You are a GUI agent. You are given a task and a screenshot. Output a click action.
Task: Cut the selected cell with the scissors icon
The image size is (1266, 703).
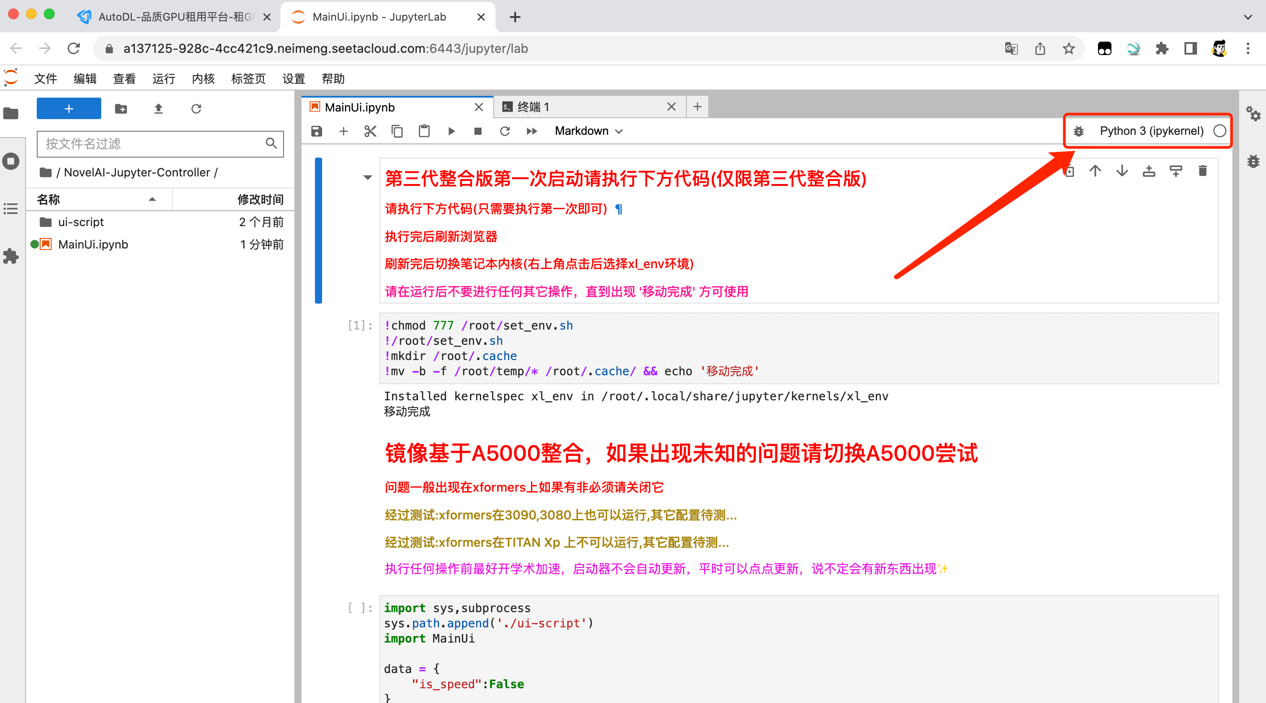[370, 131]
